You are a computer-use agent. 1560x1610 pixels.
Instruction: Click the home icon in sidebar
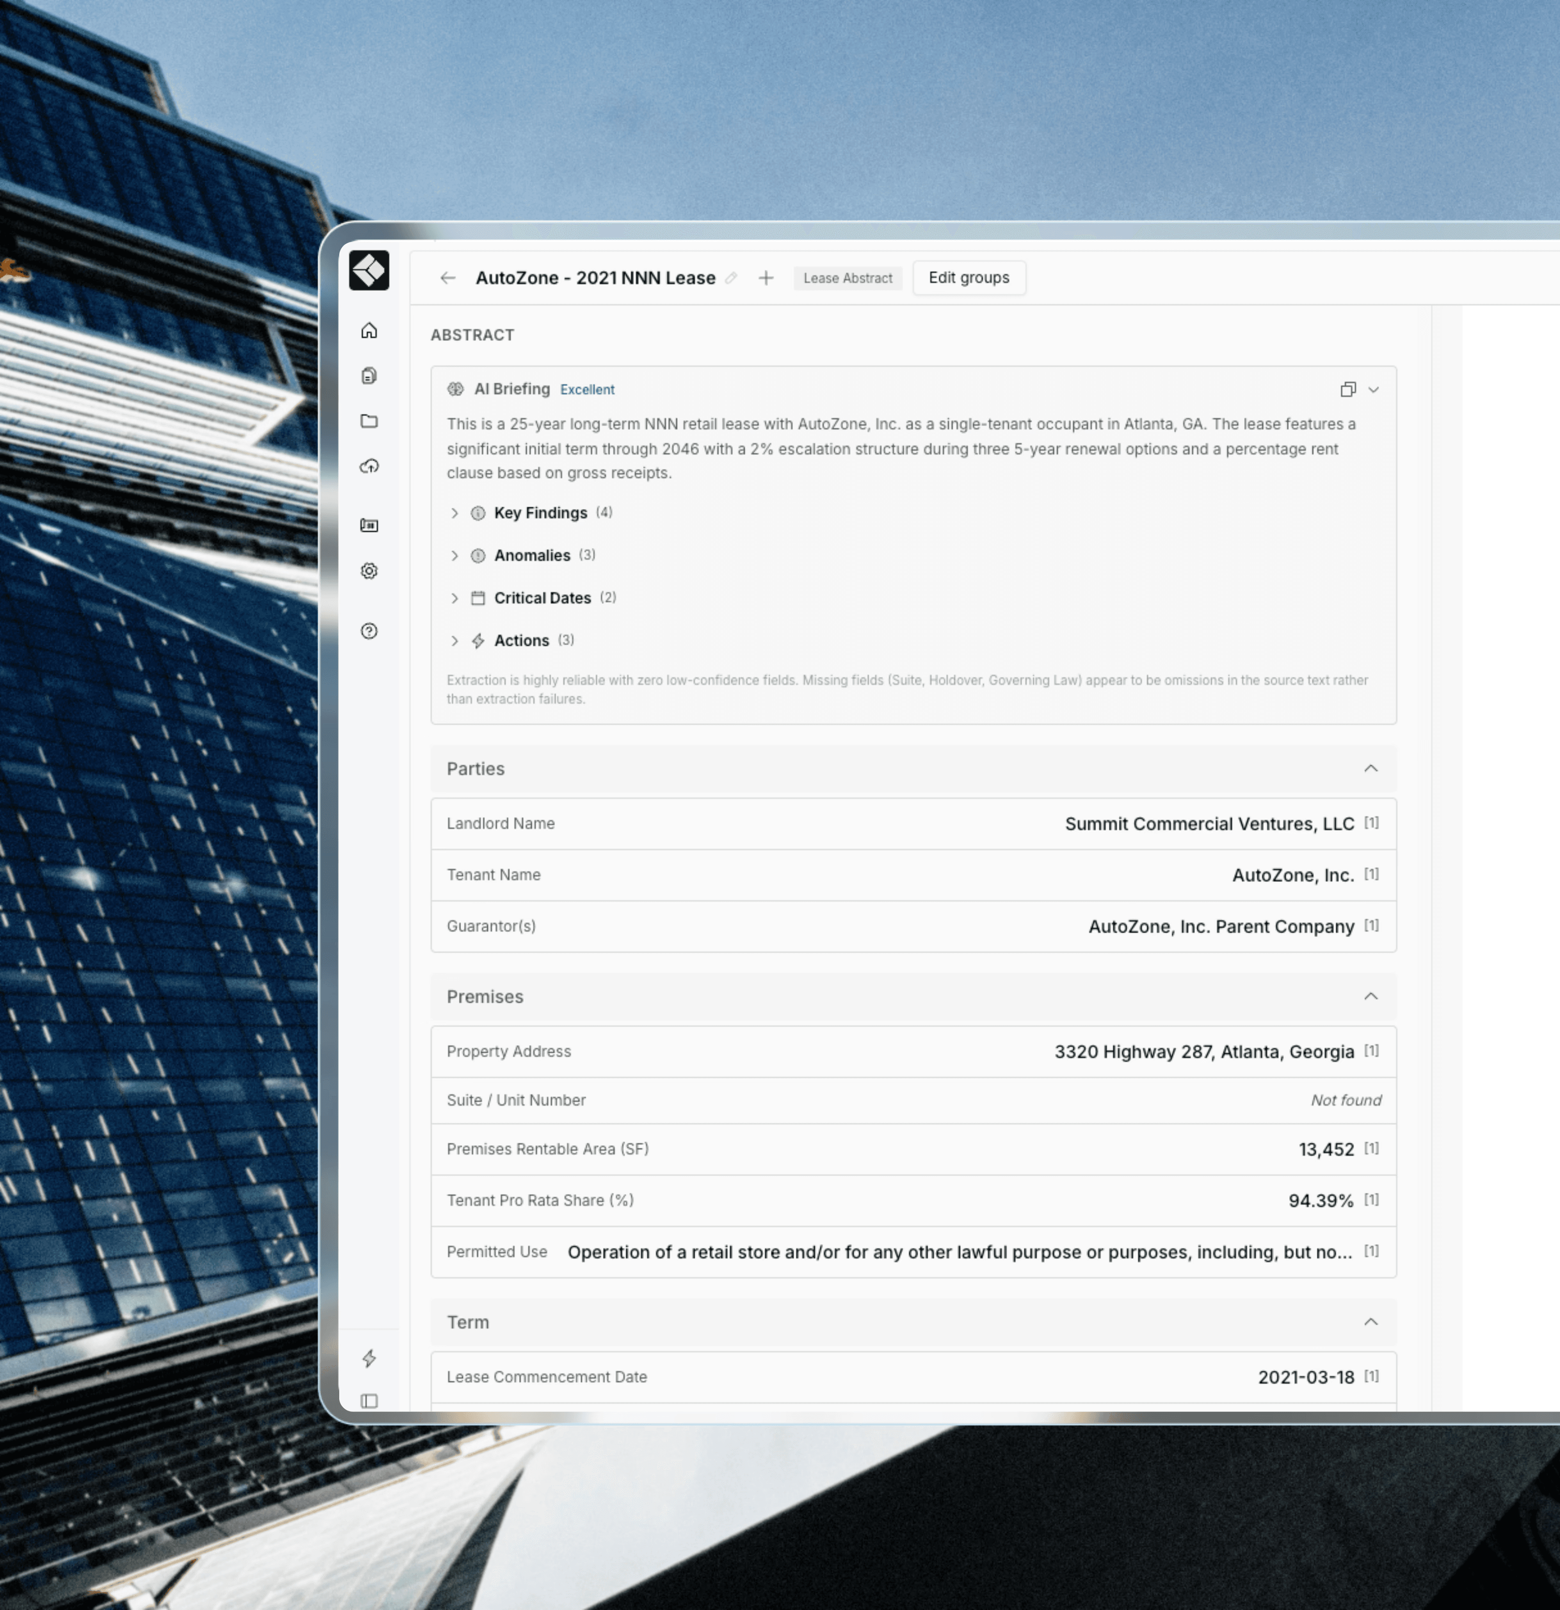tap(369, 330)
